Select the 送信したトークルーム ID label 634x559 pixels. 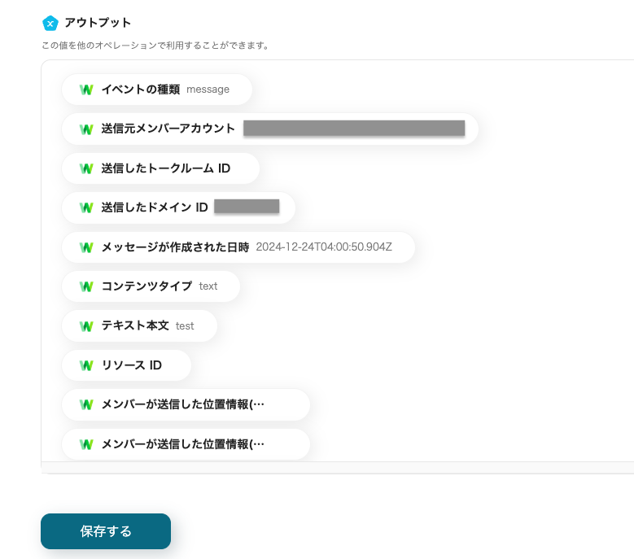165,168
